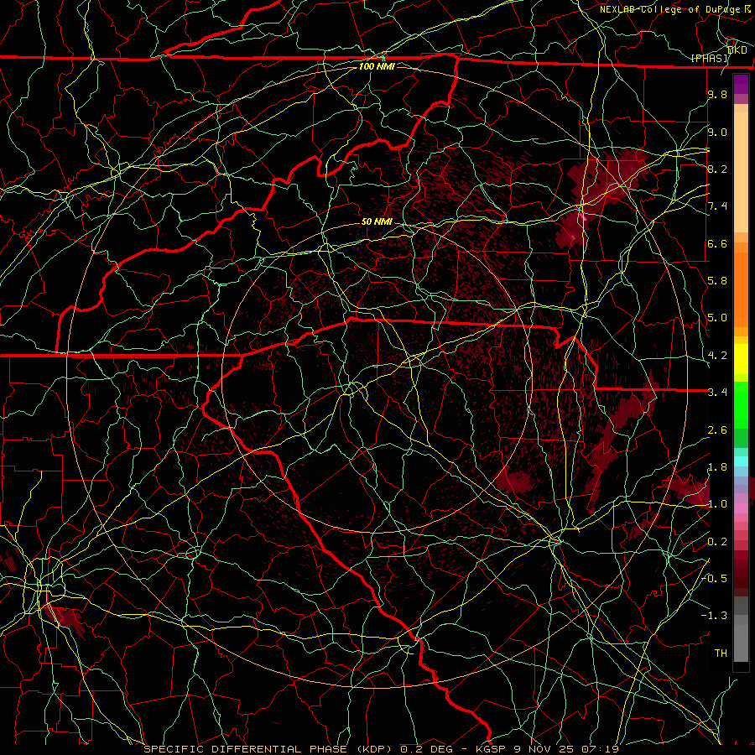Screen dimensions: 755x755
Task: Pick the cyan band of the color scale
Action: (x=741, y=461)
